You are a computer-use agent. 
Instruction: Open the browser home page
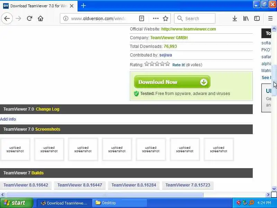(x=41, y=18)
